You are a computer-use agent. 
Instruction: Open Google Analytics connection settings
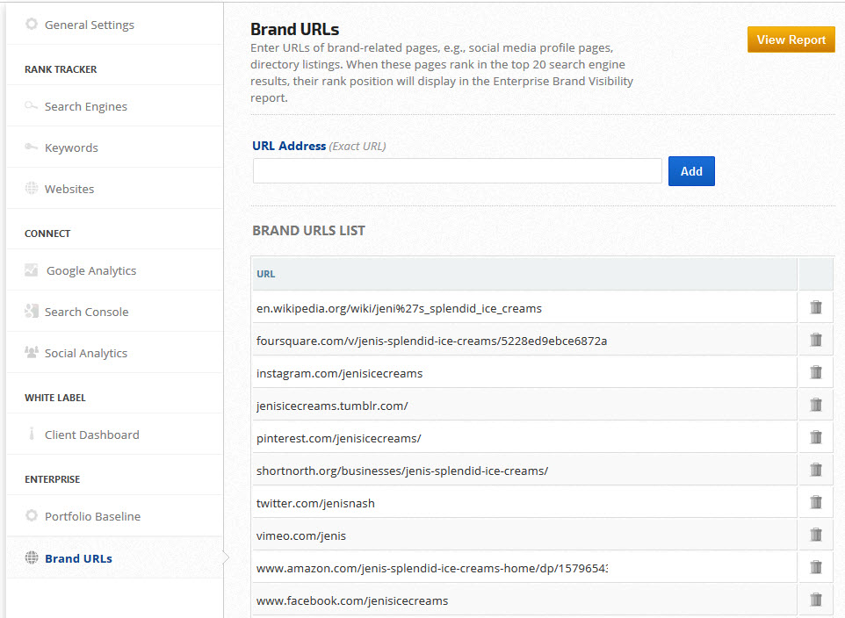click(x=90, y=270)
